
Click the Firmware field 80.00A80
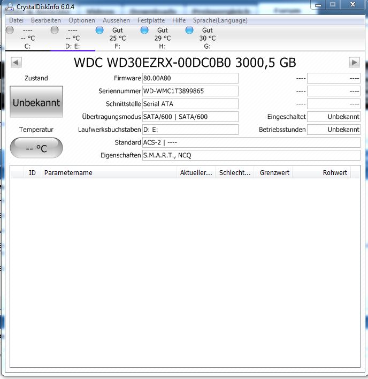coord(190,78)
